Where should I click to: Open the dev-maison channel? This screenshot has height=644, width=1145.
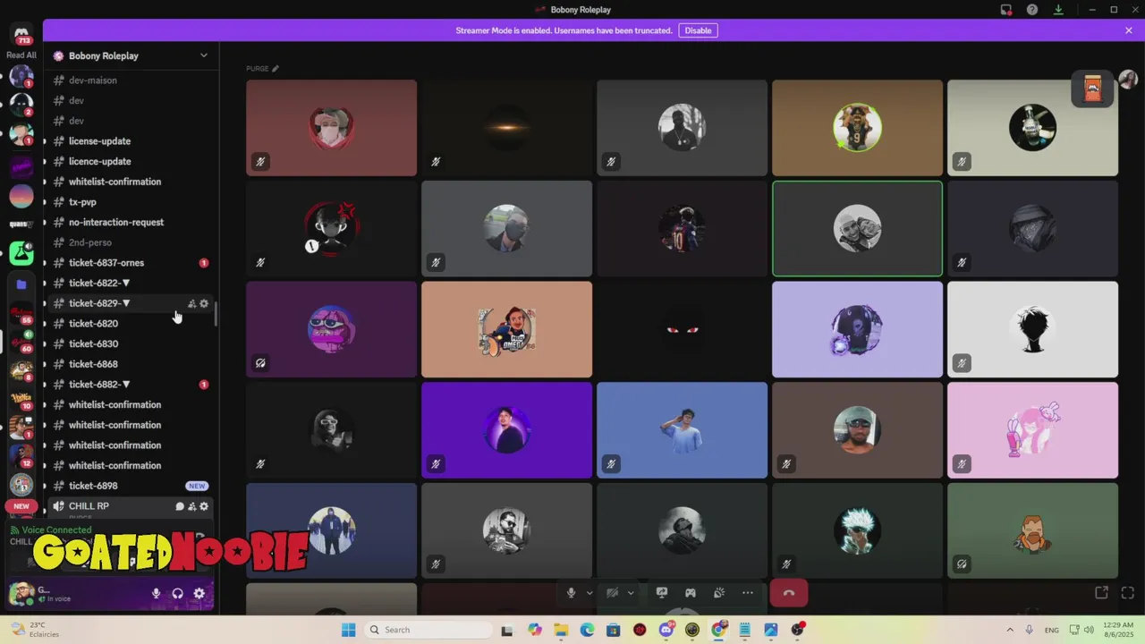click(x=131, y=80)
